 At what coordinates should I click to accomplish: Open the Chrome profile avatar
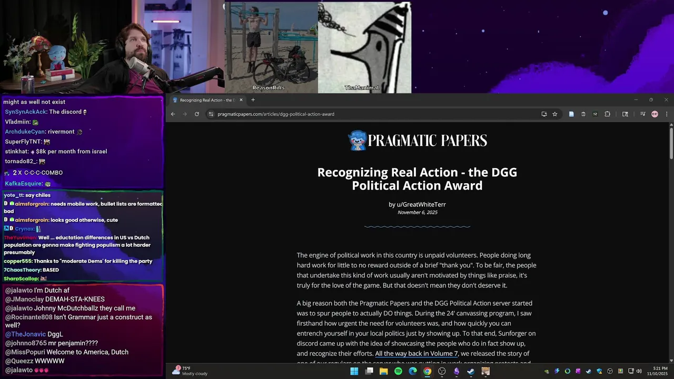(x=655, y=114)
